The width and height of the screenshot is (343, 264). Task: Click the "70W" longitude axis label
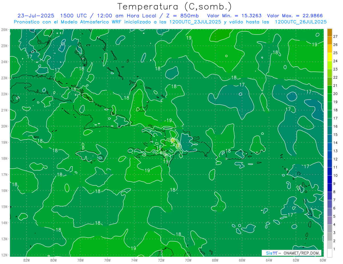point(188,260)
